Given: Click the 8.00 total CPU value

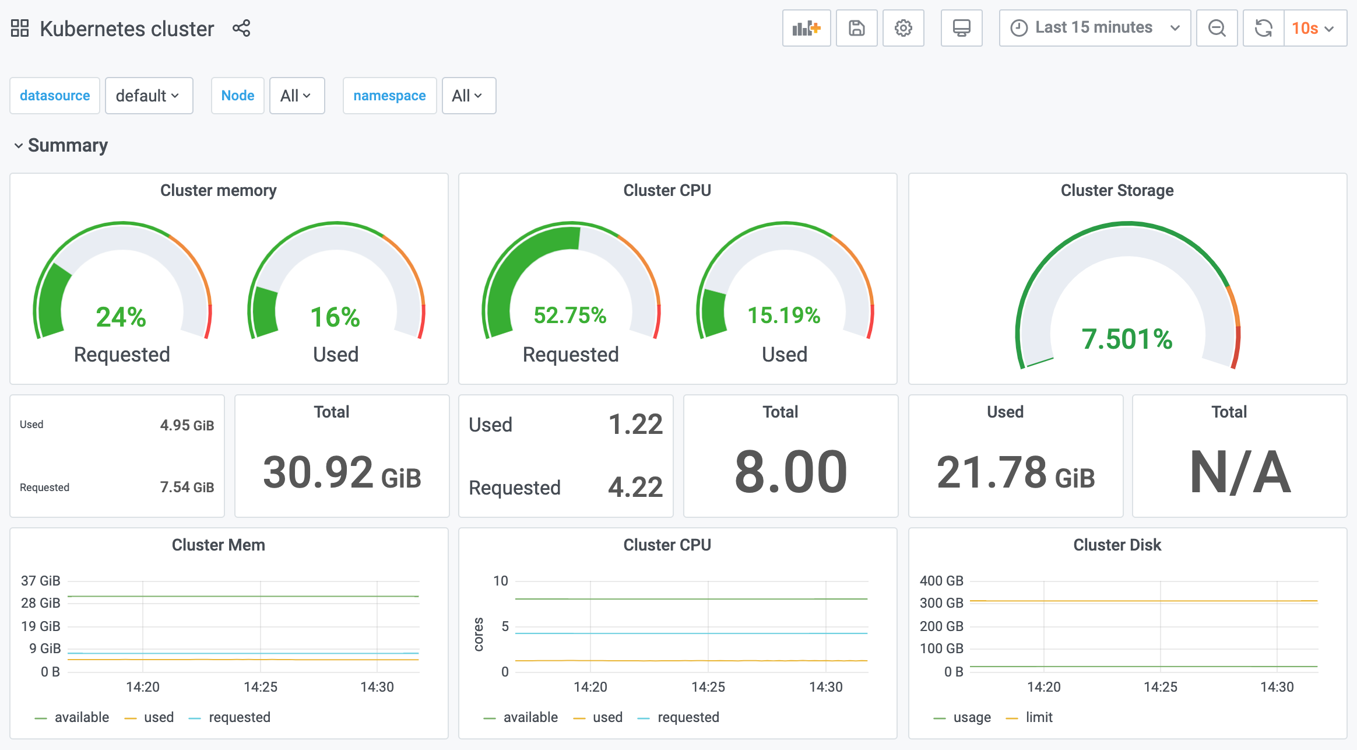Looking at the screenshot, I should coord(791,472).
